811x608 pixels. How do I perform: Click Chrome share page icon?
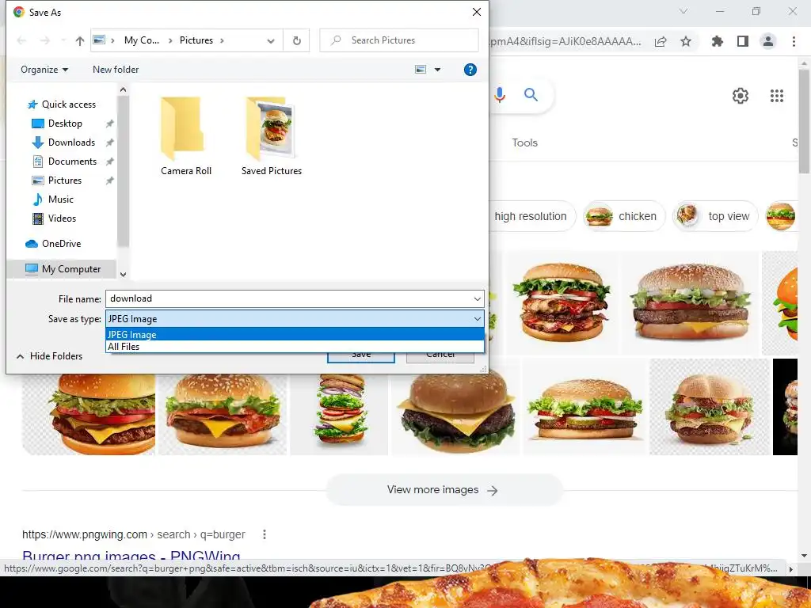pos(661,42)
